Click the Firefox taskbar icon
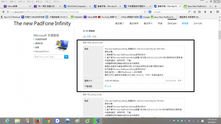The height and width of the screenshot is (124, 221). [x=37, y=121]
